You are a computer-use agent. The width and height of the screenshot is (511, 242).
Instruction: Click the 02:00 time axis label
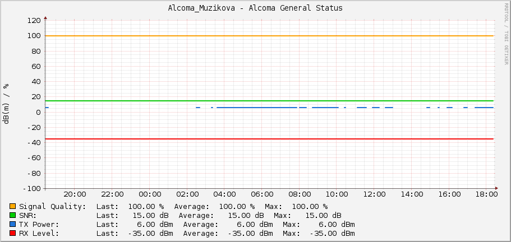point(187,194)
